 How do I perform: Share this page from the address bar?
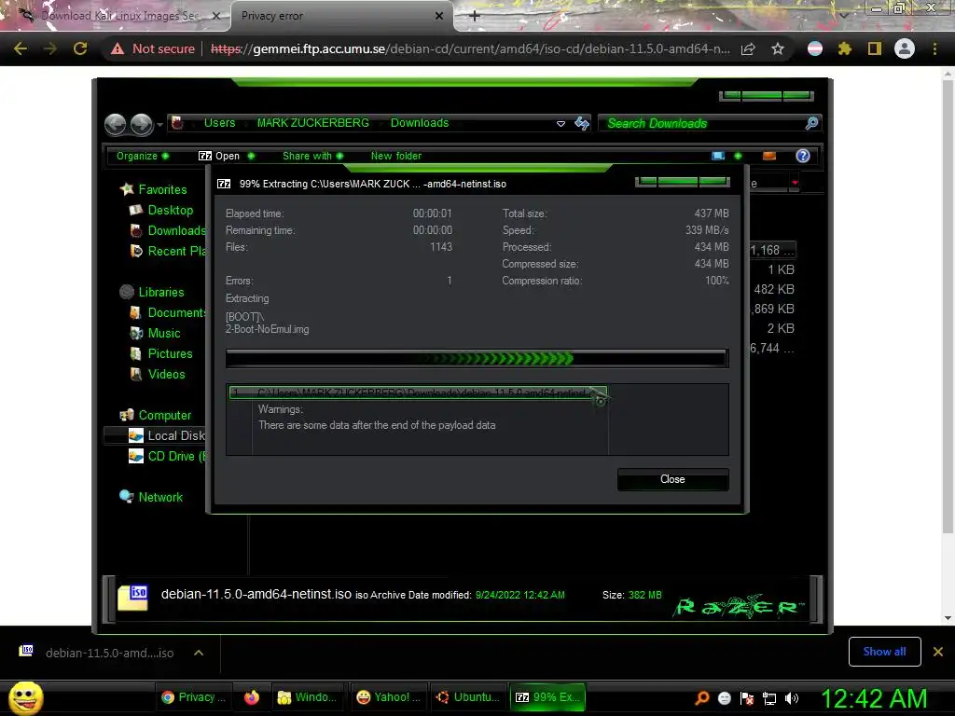click(748, 48)
